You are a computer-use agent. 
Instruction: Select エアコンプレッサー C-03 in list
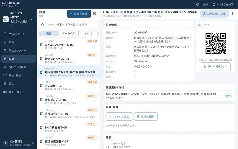[69, 45]
